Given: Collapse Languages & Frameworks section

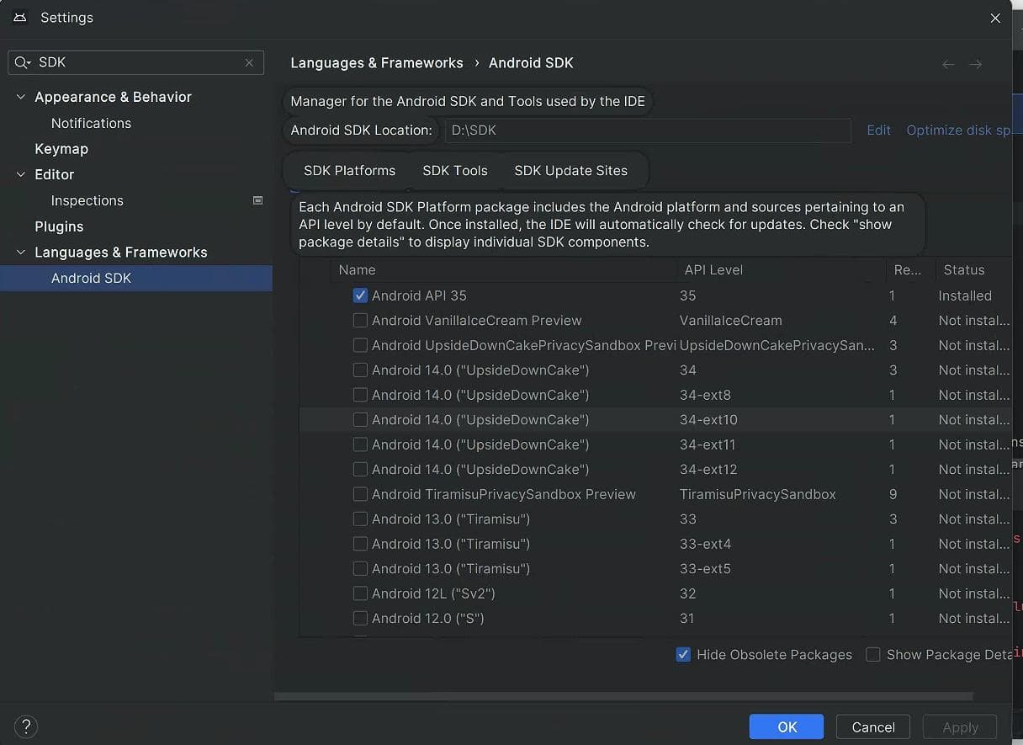Looking at the screenshot, I should pos(21,253).
